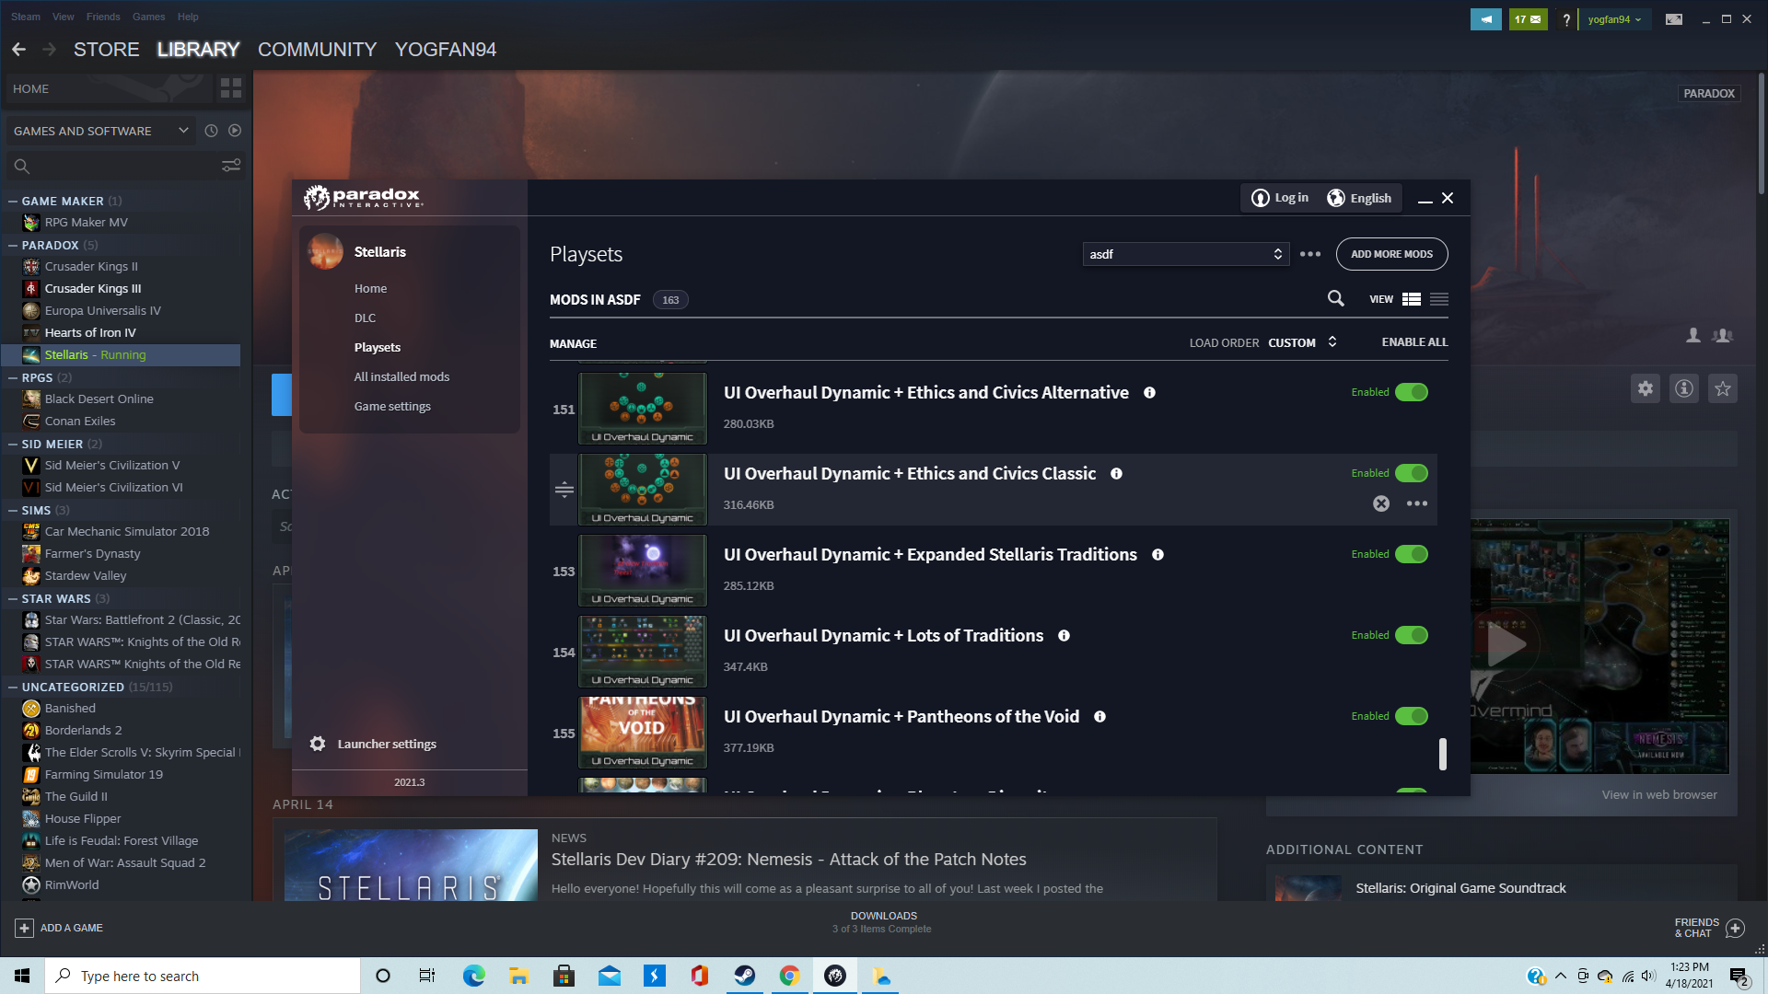Select Hearts of Iron IV in library
The width and height of the screenshot is (1768, 994).
coord(90,333)
